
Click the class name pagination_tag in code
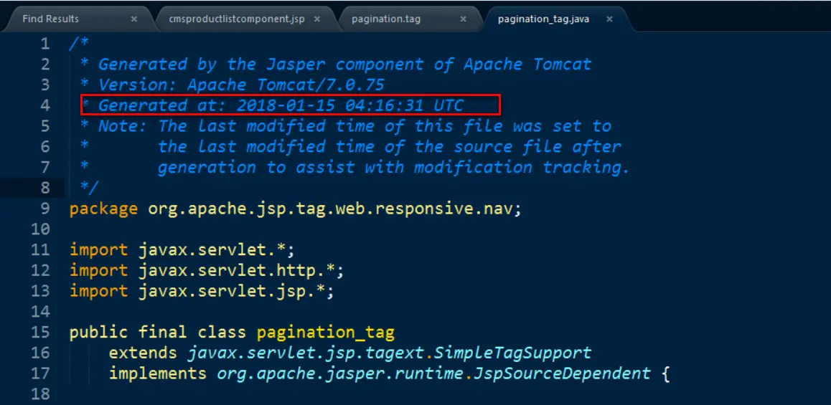click(325, 333)
